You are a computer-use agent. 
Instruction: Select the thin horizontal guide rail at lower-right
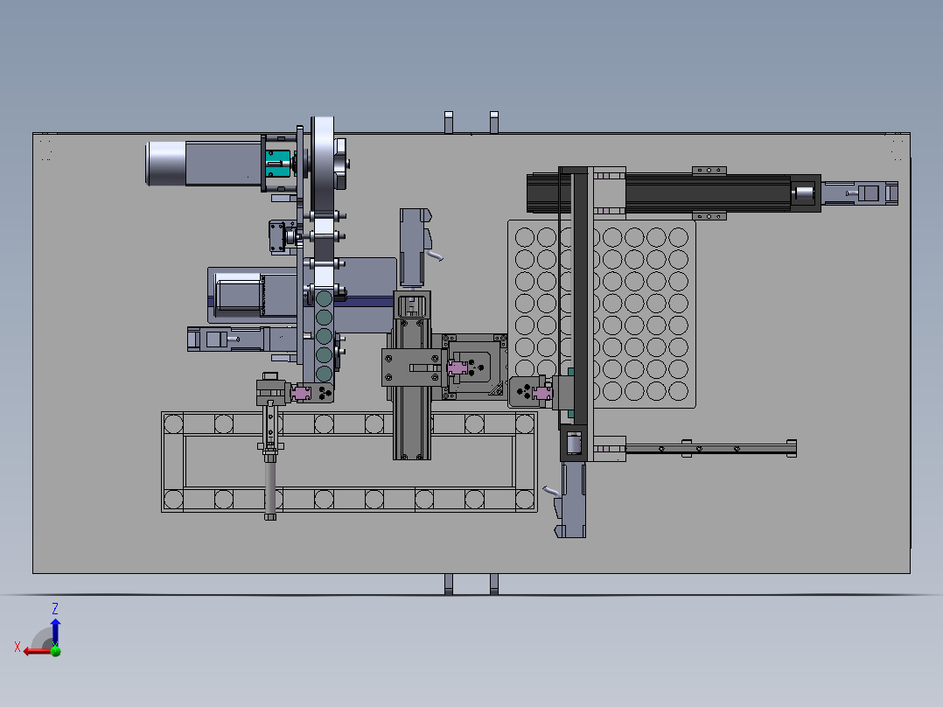711,448
